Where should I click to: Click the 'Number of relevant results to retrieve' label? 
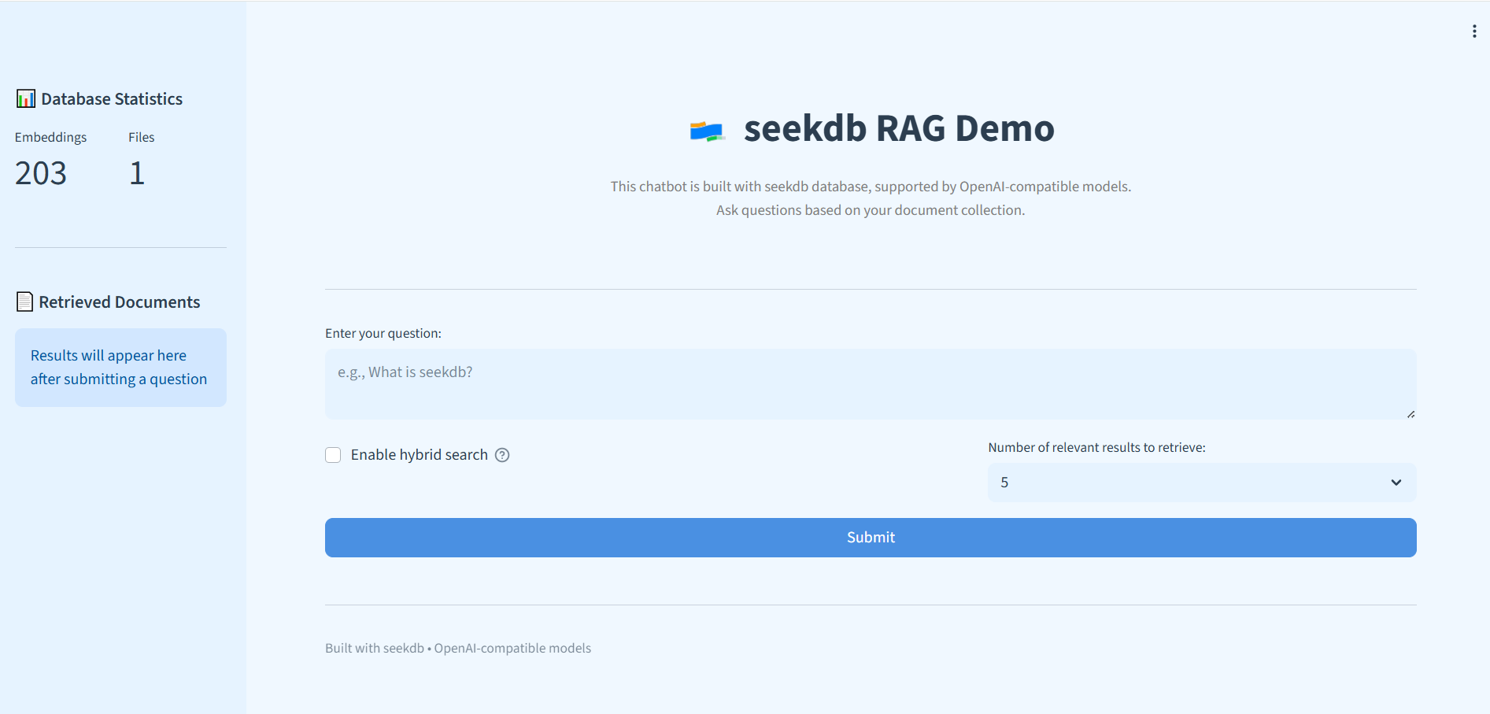pyautogui.click(x=1096, y=447)
